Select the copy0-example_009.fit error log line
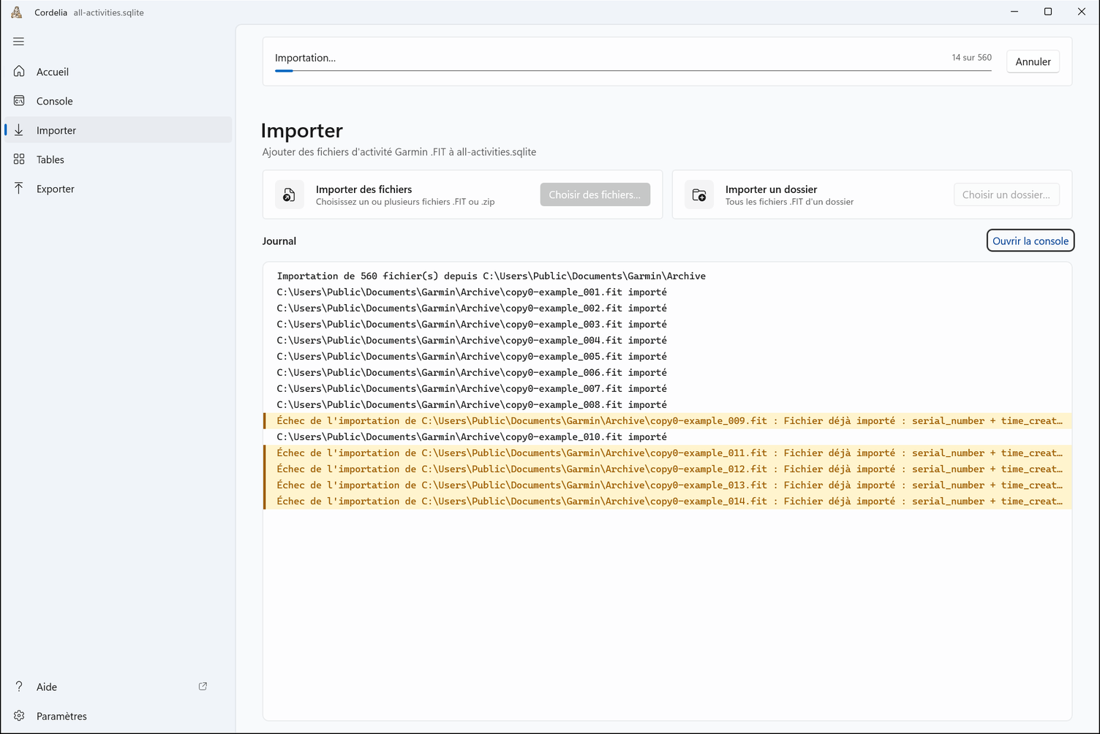The width and height of the screenshot is (1100, 734). click(x=668, y=420)
